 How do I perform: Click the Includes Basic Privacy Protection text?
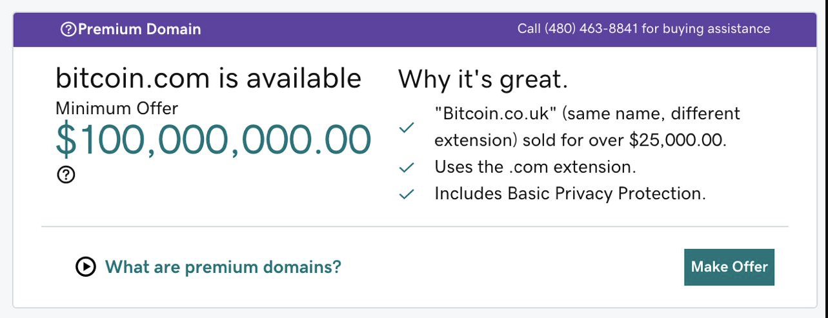570,194
